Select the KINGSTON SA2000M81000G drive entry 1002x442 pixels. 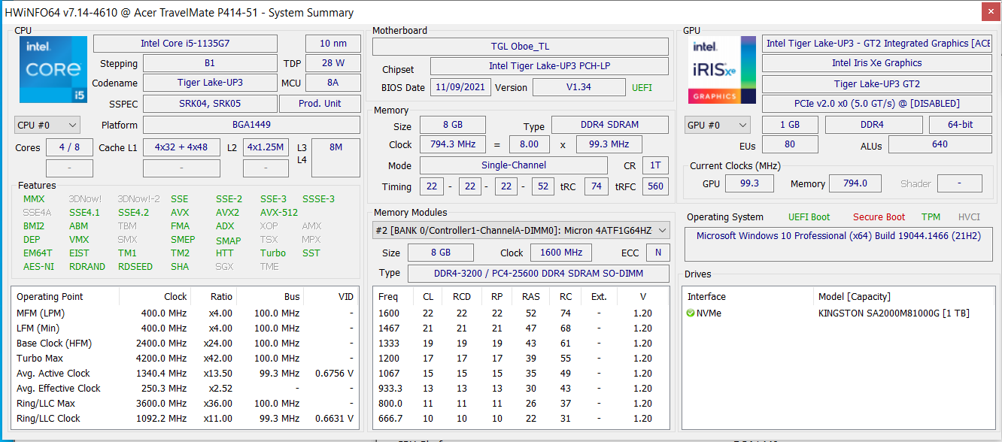[894, 313]
